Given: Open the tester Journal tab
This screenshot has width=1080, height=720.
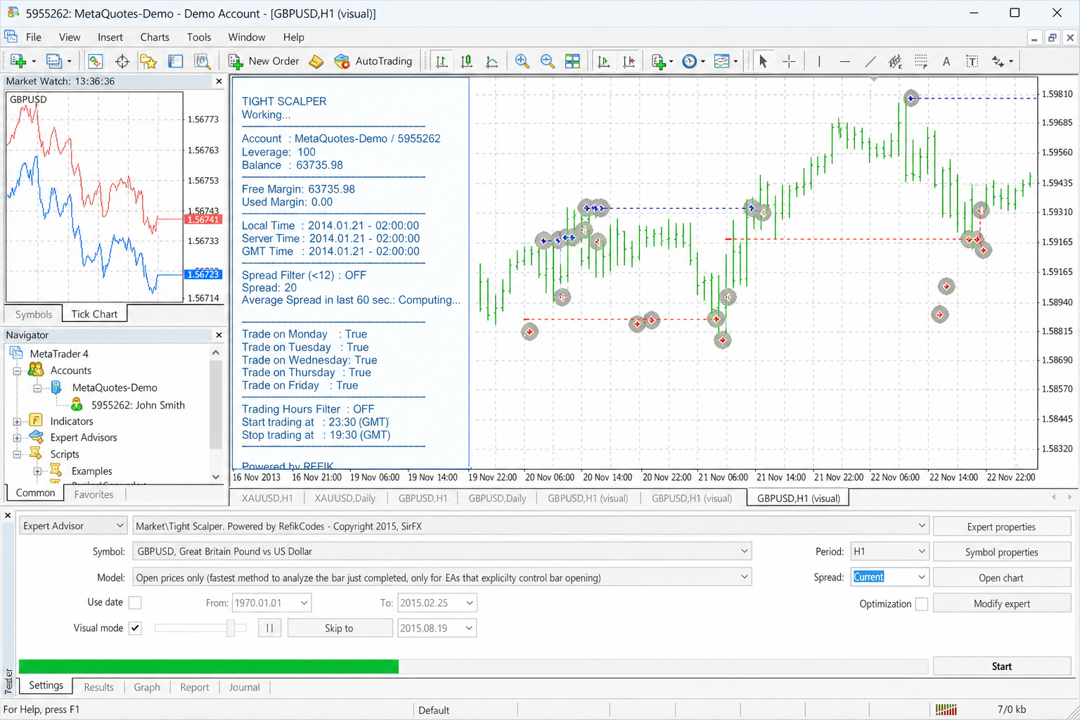Looking at the screenshot, I should click(244, 687).
